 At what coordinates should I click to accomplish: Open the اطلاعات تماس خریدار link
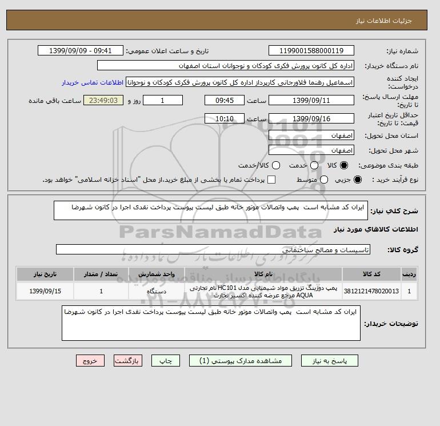tap(93, 82)
